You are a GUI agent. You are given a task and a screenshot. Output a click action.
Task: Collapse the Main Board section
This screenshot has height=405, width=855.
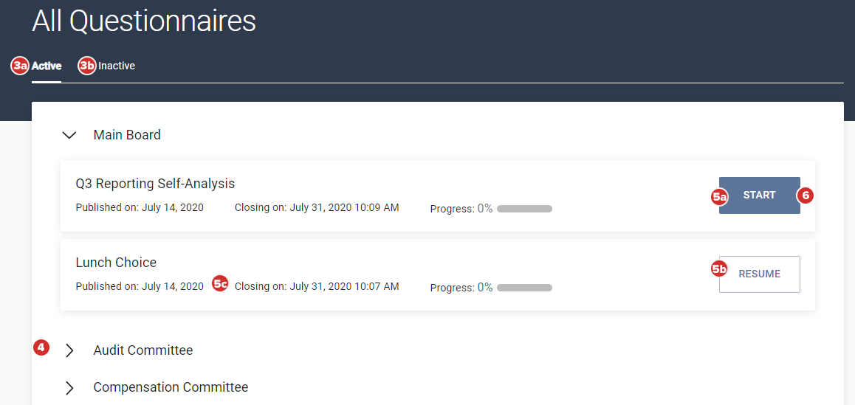point(69,135)
